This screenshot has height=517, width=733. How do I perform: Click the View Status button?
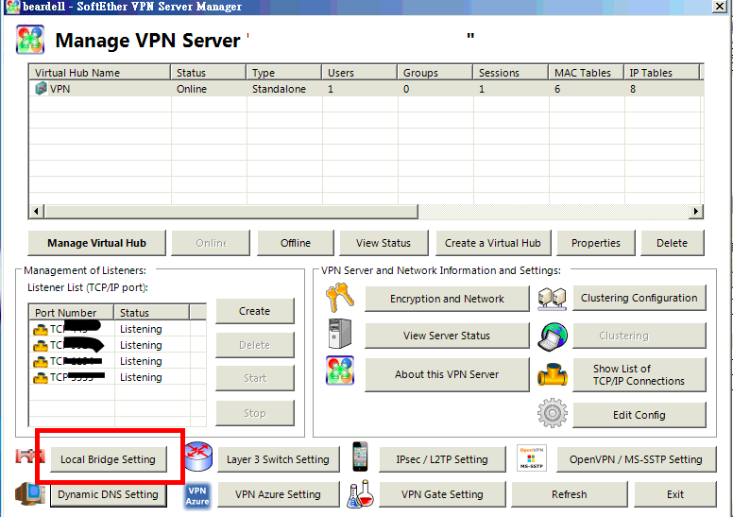click(x=384, y=243)
